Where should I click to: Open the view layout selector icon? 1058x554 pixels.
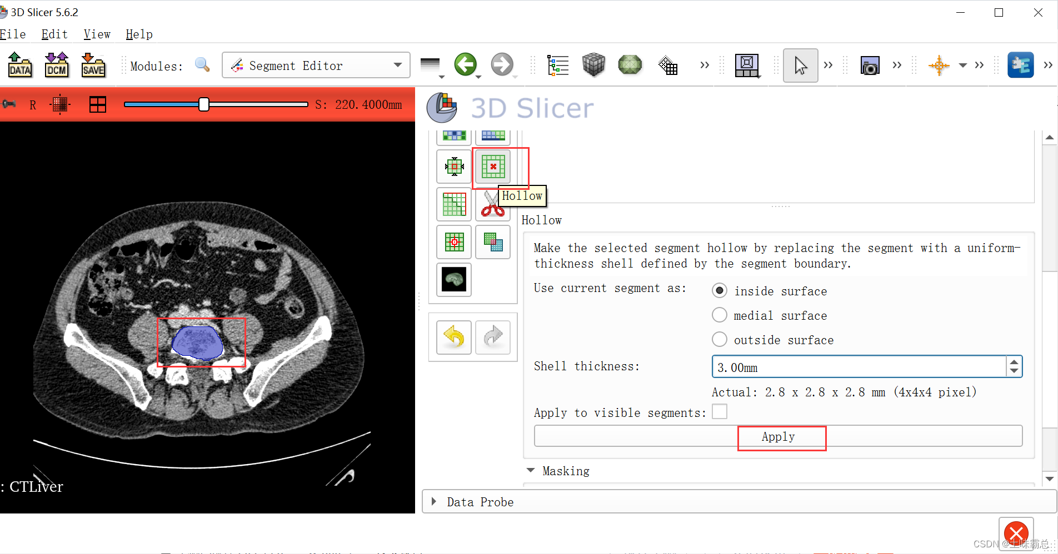click(x=747, y=66)
